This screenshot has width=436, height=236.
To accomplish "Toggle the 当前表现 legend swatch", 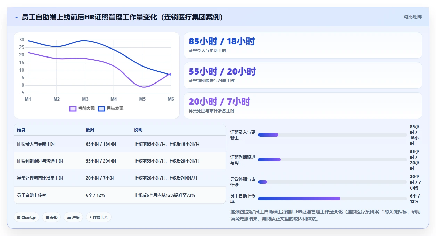I will click(73, 108).
